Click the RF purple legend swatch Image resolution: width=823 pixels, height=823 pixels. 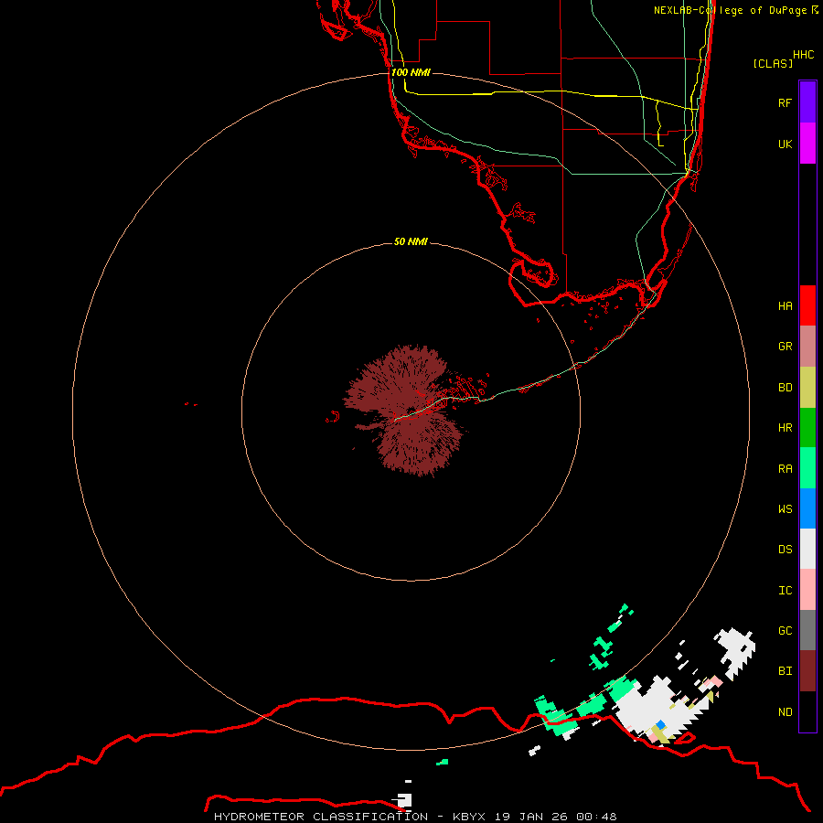click(x=807, y=102)
